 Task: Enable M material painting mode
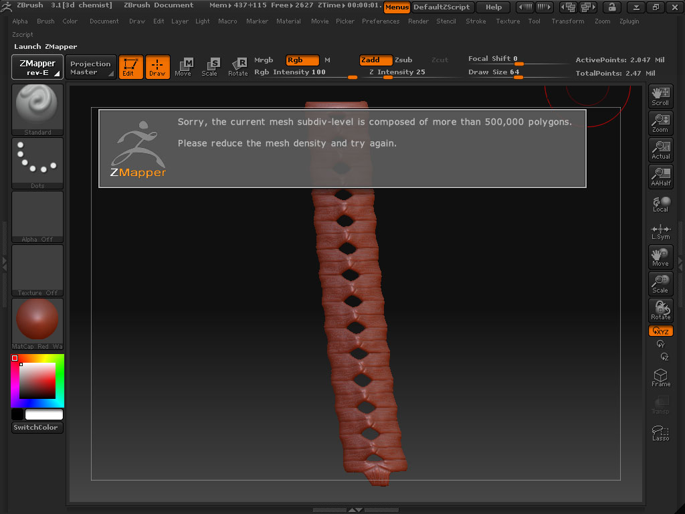[x=327, y=60]
